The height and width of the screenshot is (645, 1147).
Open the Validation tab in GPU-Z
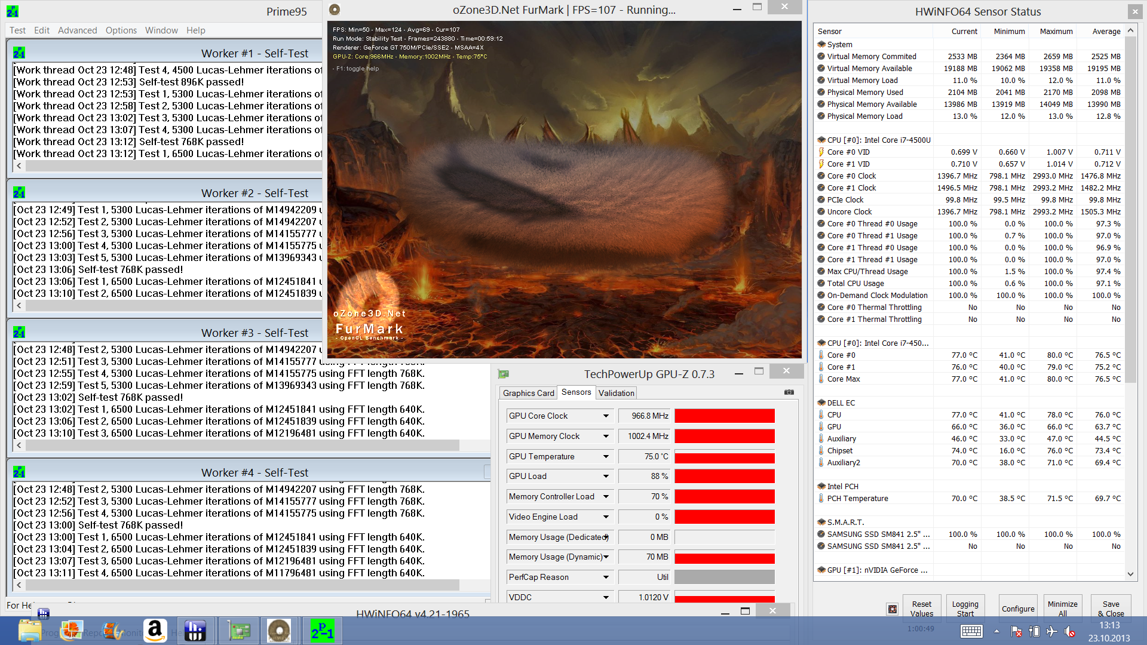(x=616, y=393)
